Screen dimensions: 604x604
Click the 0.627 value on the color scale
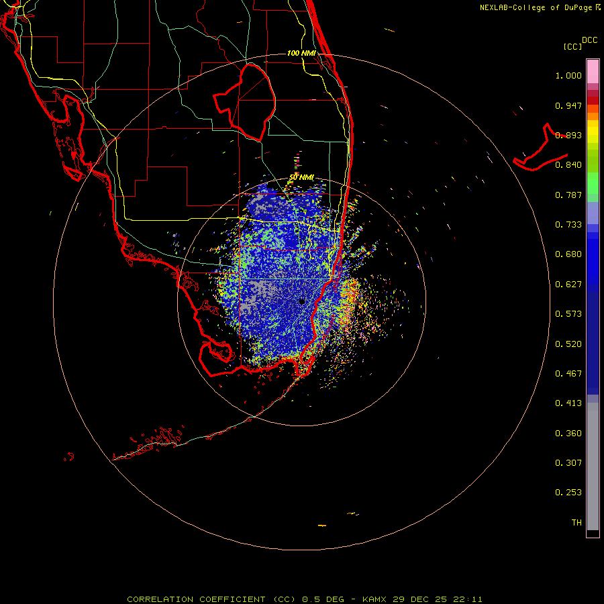(x=568, y=285)
